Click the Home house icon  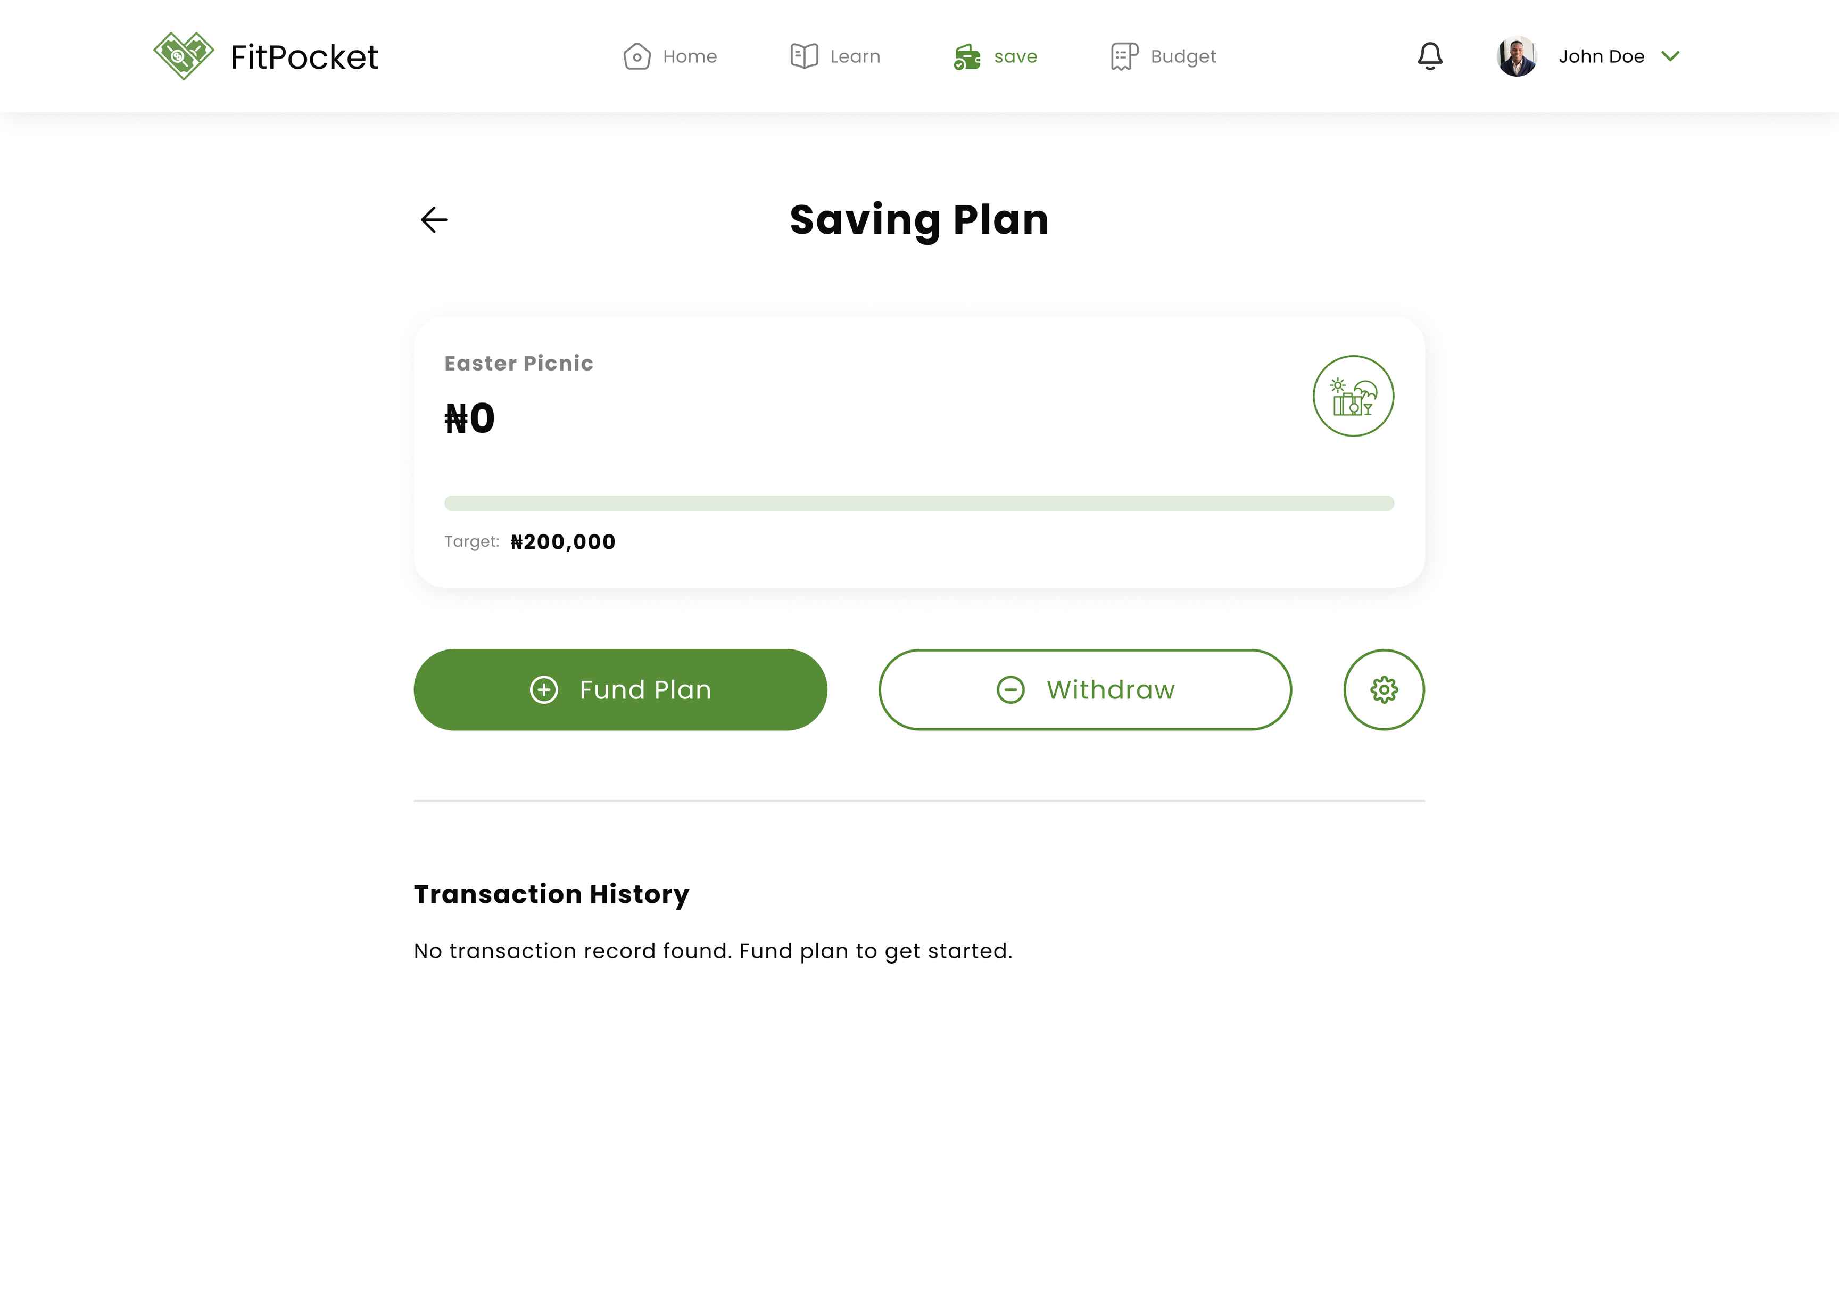(636, 56)
